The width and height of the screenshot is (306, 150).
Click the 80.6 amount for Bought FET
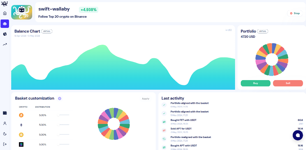click(300, 120)
